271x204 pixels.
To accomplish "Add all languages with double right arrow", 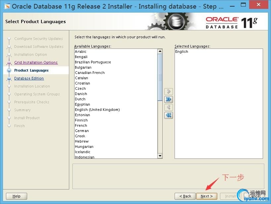I will [x=169, y=99].
